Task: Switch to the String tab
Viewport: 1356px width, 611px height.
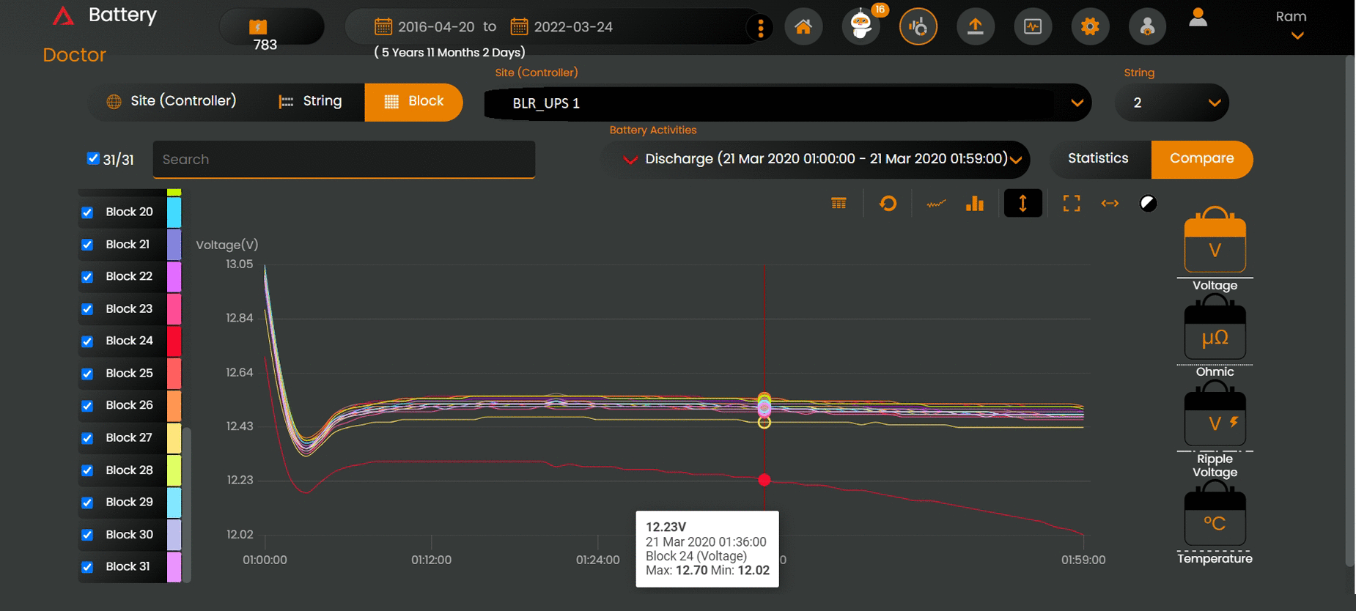Action: [310, 101]
